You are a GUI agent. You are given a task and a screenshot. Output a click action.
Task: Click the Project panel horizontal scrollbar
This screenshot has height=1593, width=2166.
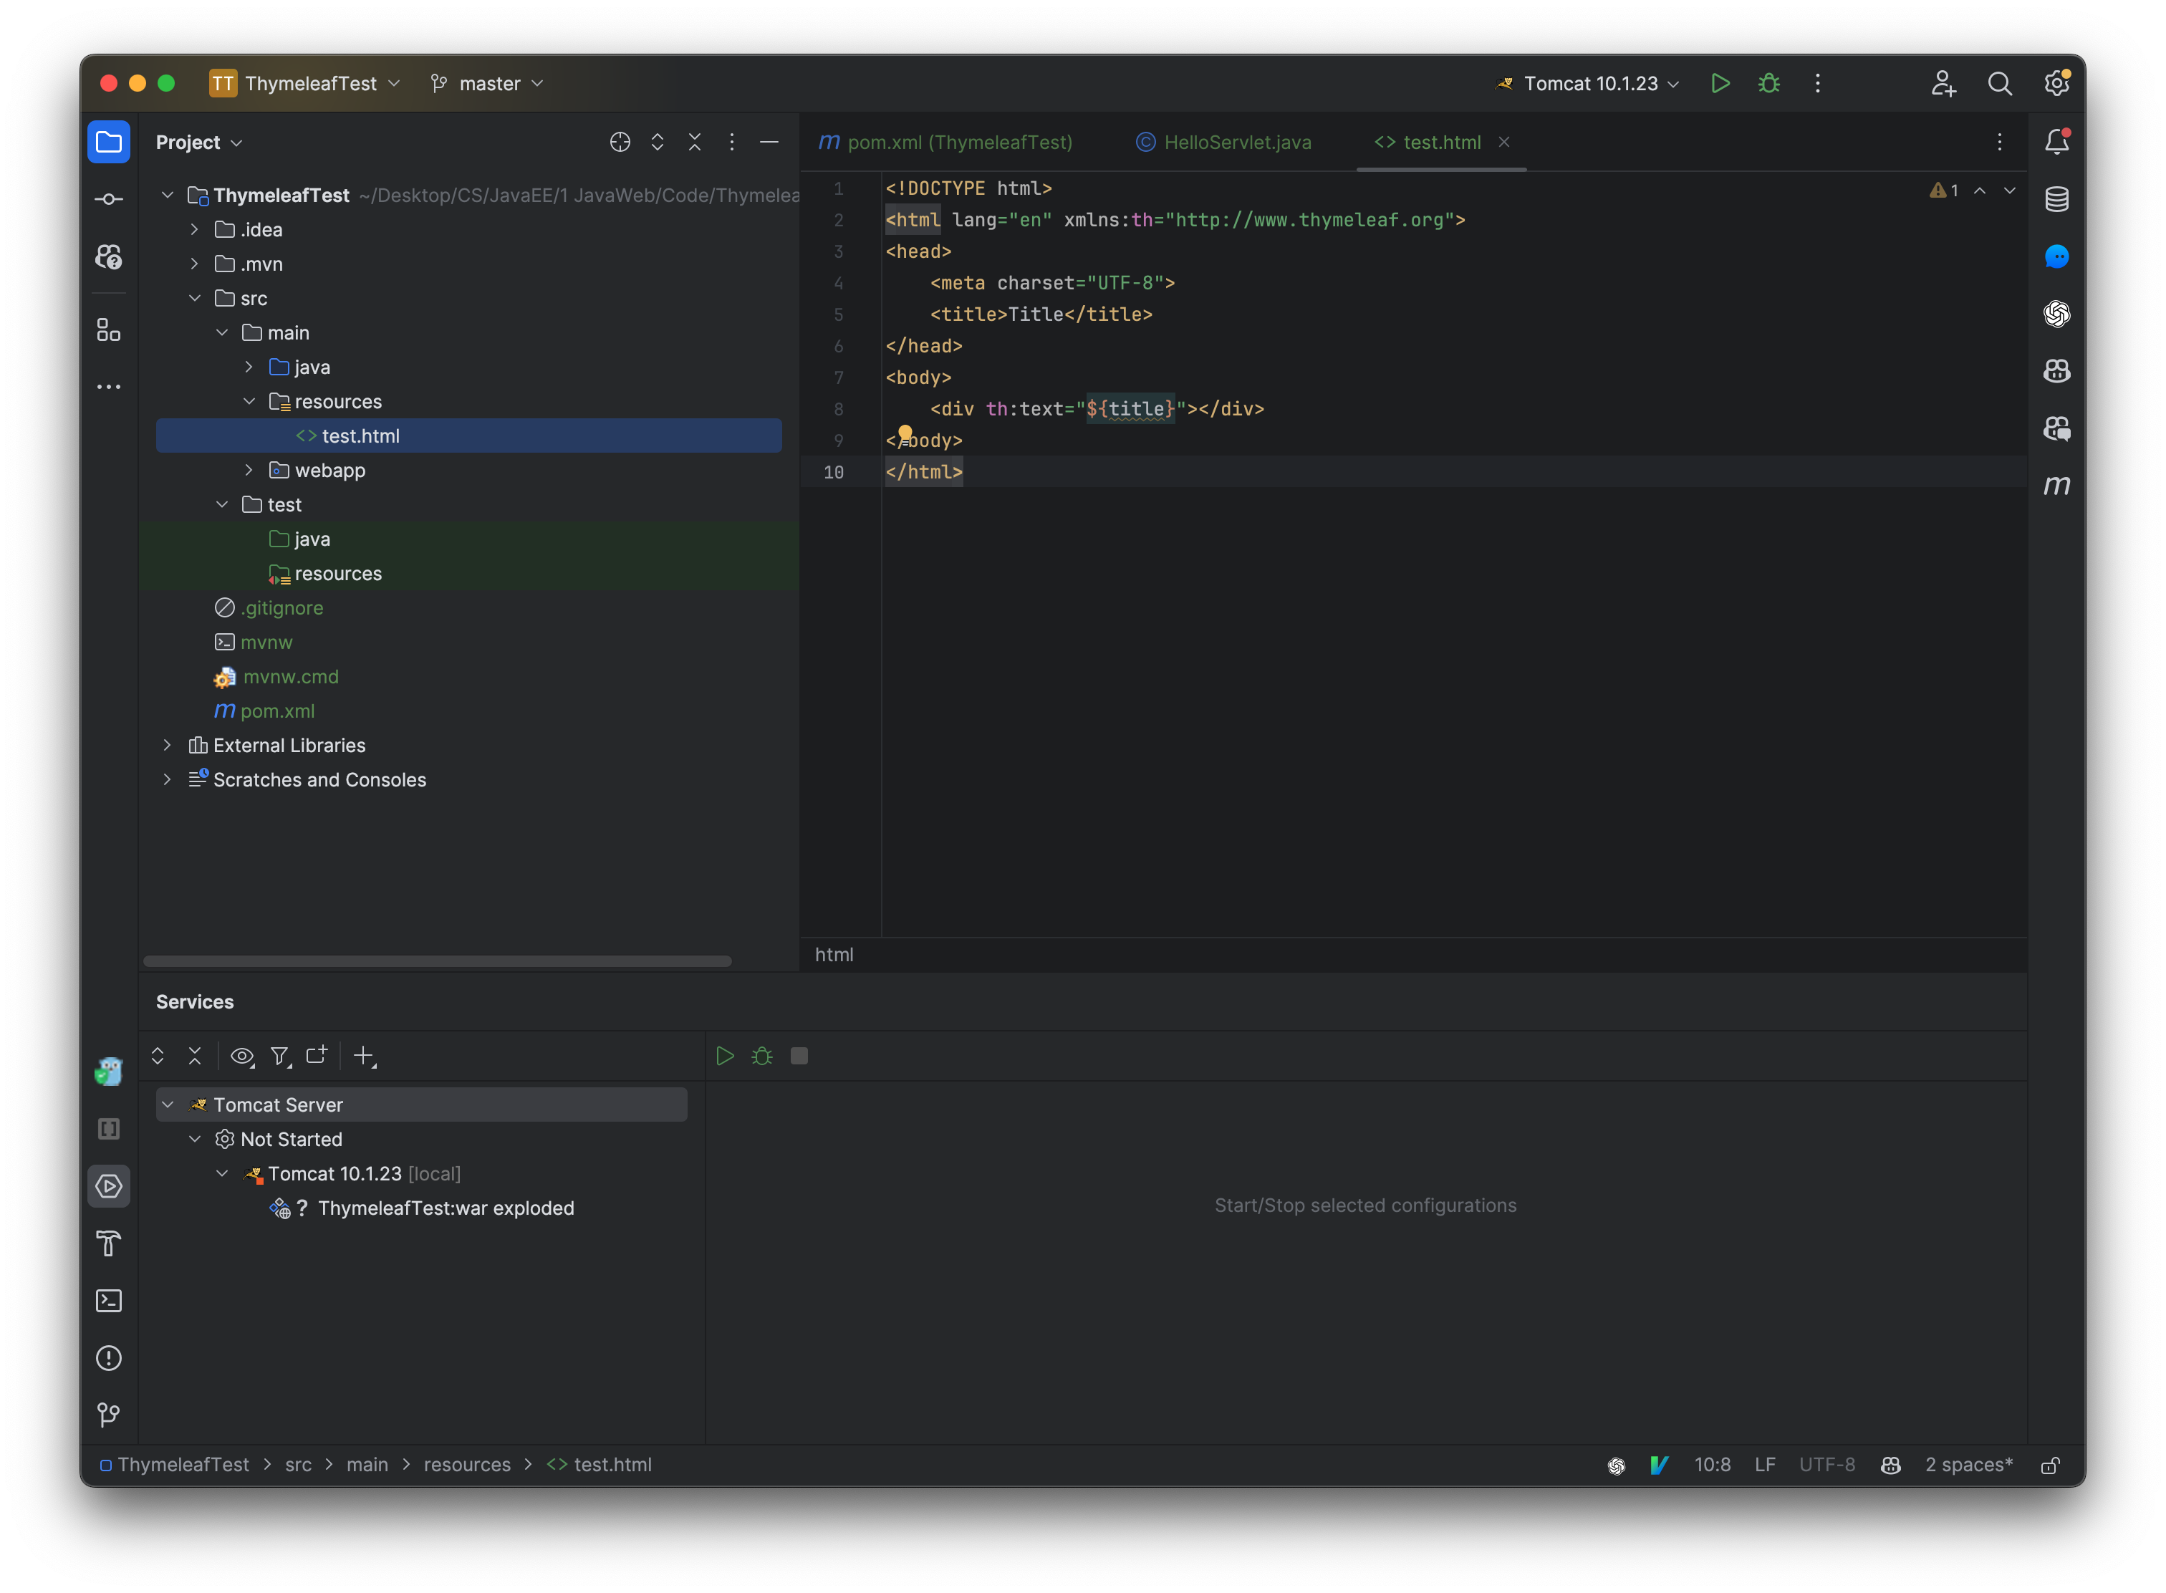(436, 961)
